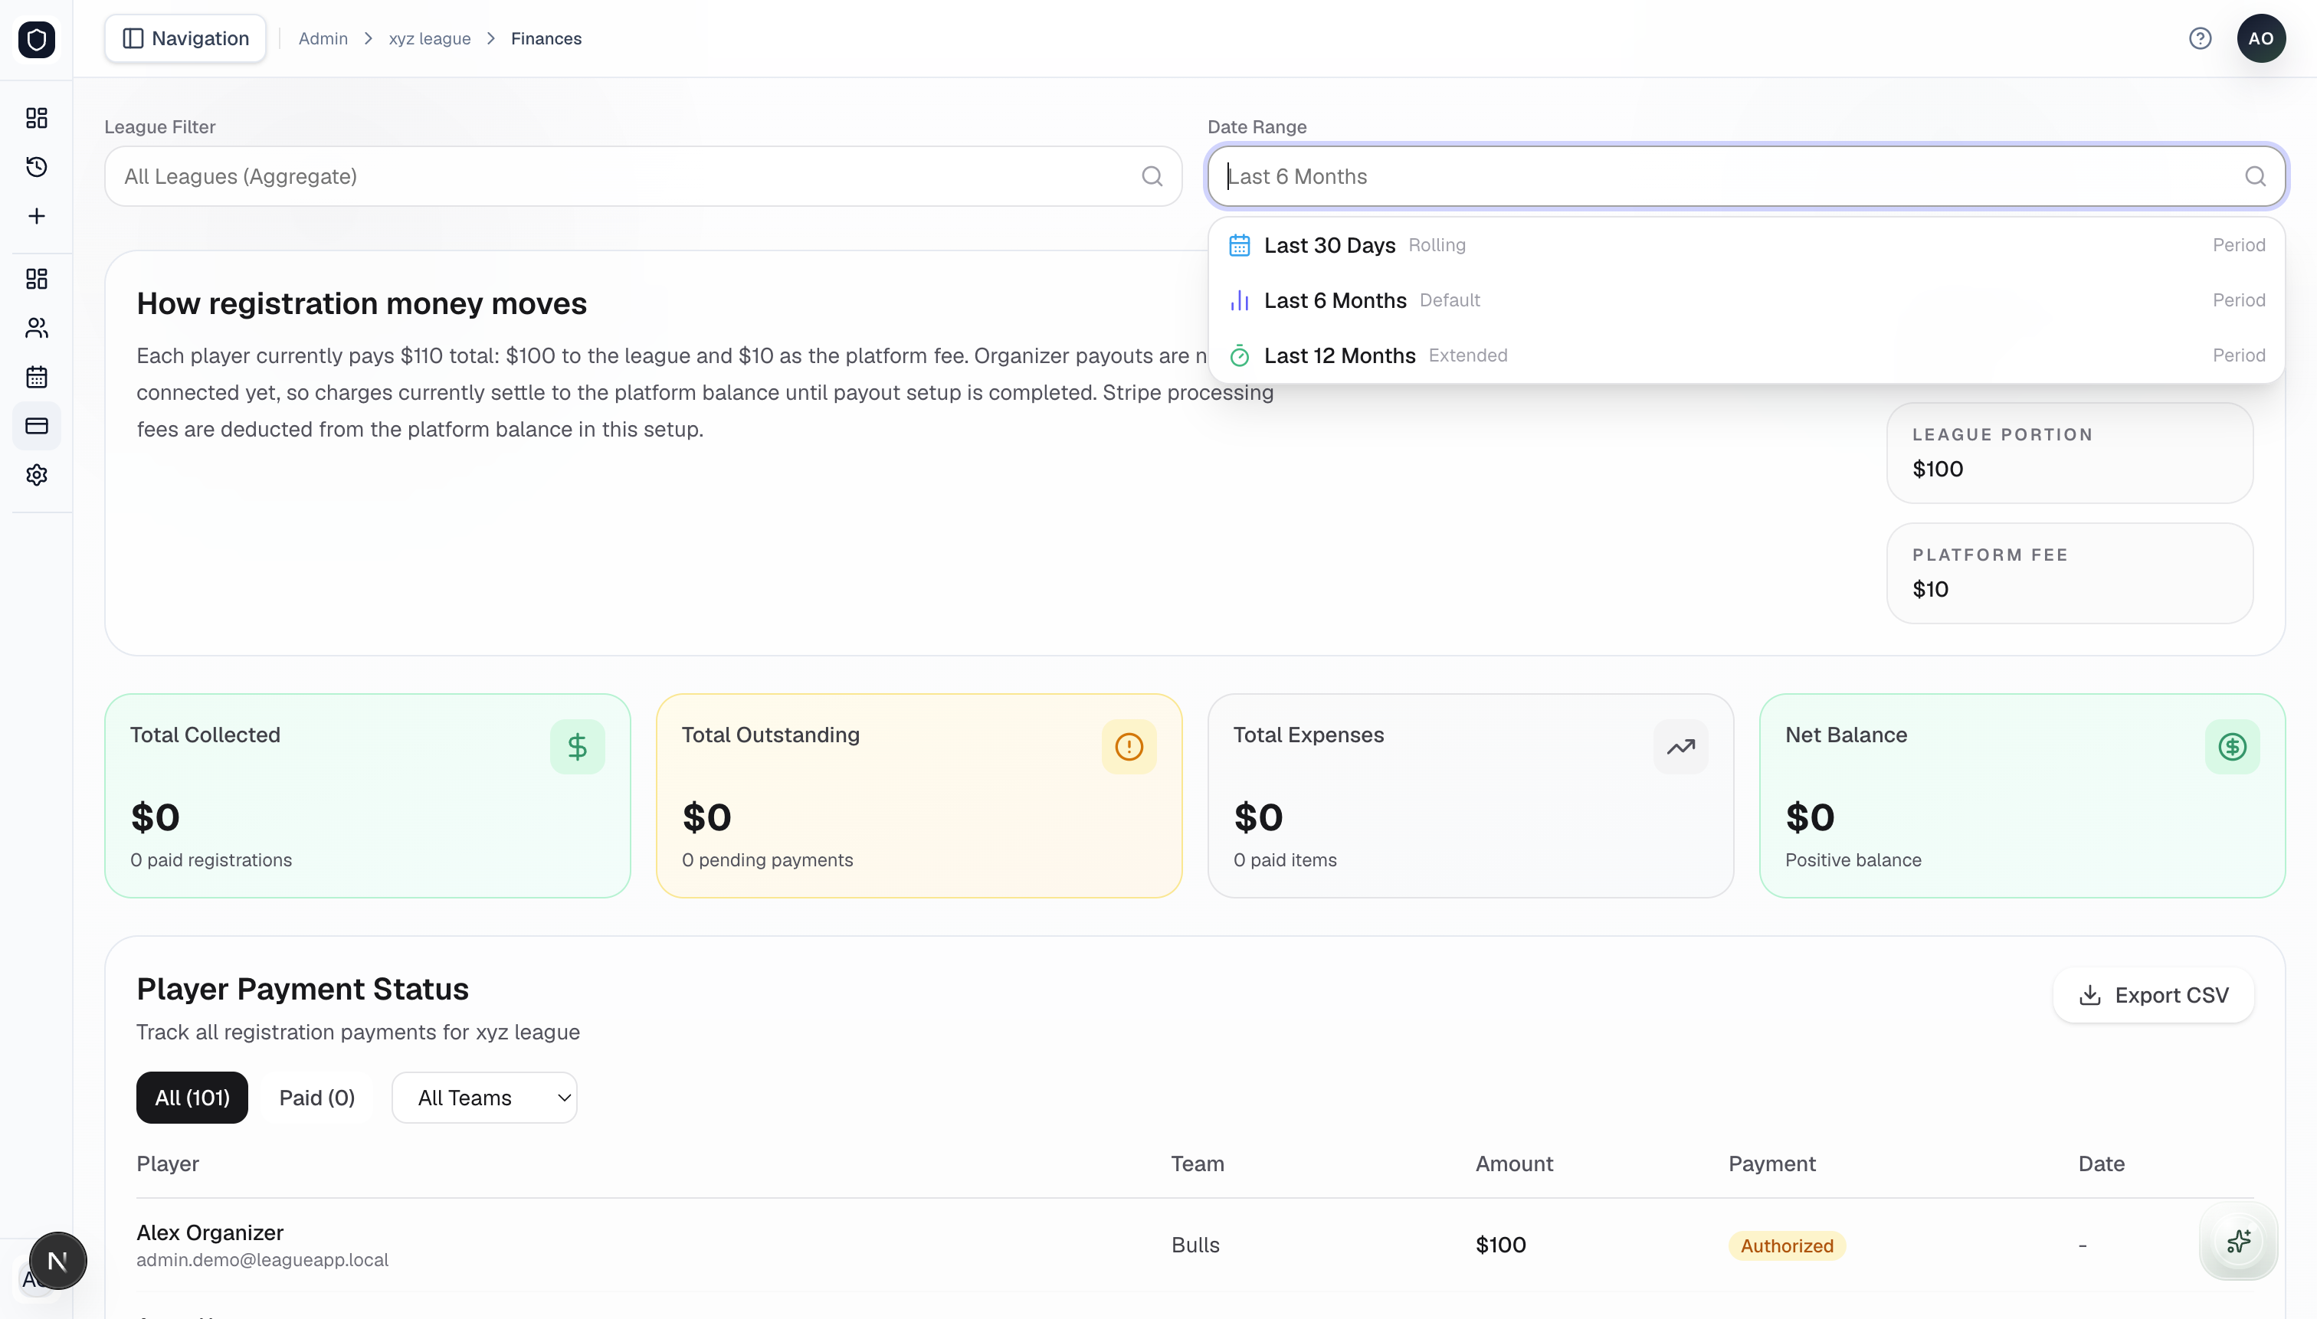Open the players people icon in sidebar

pyautogui.click(x=36, y=328)
